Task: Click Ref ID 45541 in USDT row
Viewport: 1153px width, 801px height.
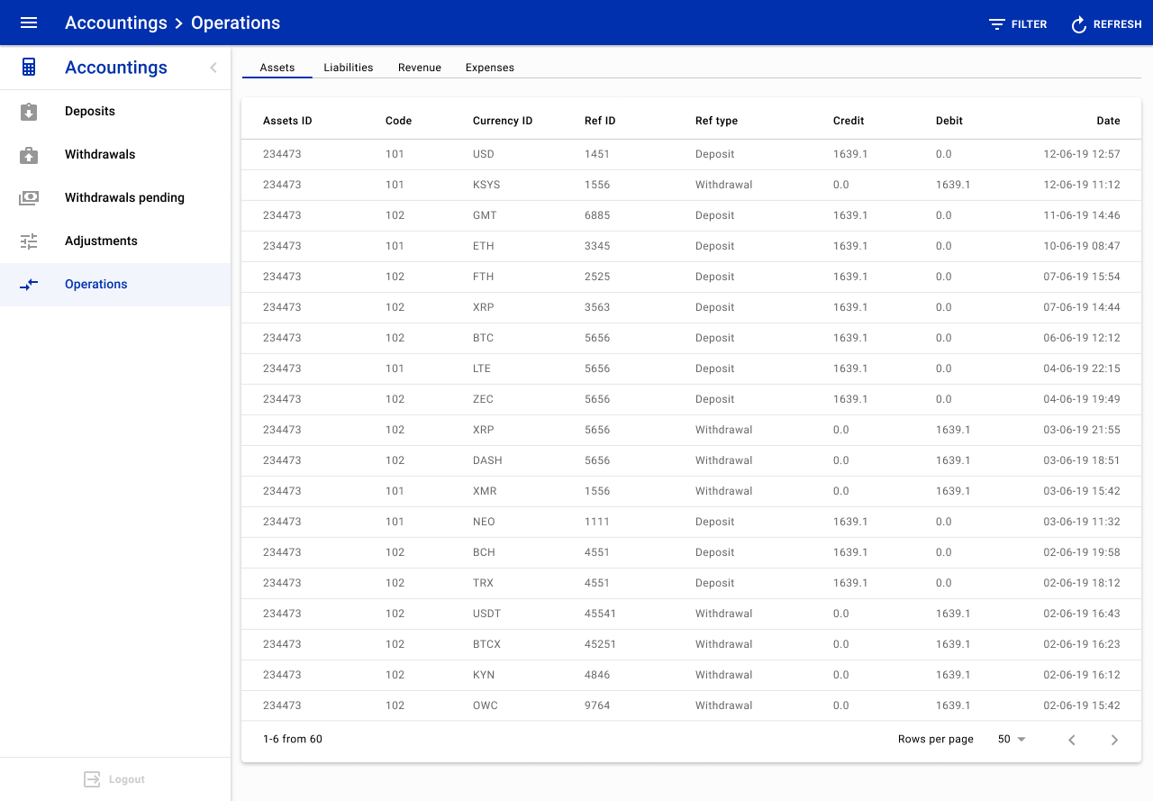Action: (x=601, y=614)
